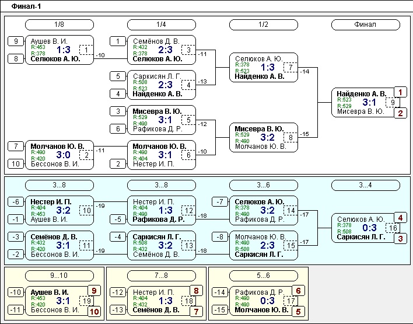Click place 4 badge in 3...4 match

point(400,218)
